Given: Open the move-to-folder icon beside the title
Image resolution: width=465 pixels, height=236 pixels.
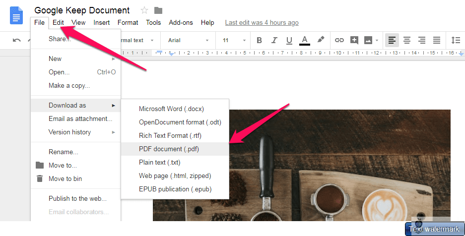Looking at the screenshot, I should [158, 11].
